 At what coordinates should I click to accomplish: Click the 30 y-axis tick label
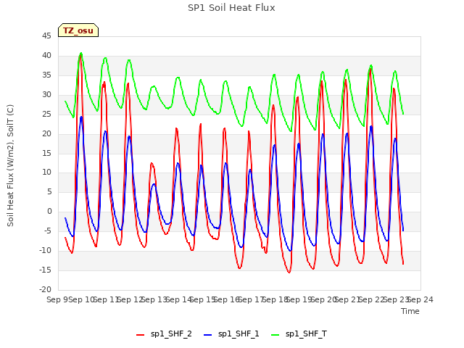click(46, 95)
